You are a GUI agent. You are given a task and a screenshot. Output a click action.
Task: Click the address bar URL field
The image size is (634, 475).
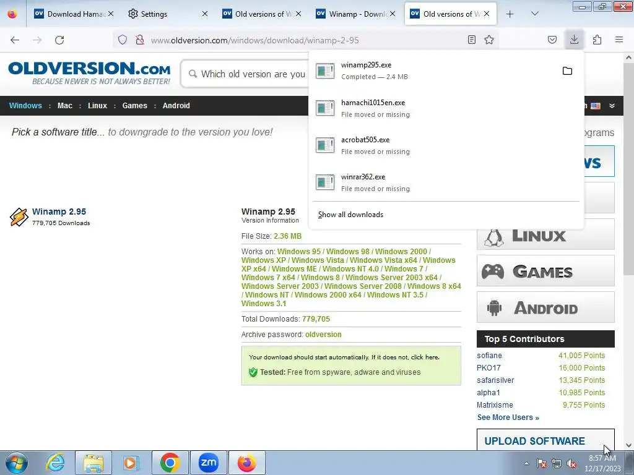coord(305,40)
